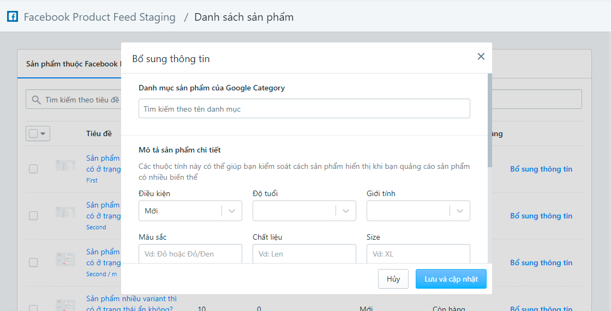Click thumbnail of the First product
Viewport: 611px width, 311px height.
65,166
